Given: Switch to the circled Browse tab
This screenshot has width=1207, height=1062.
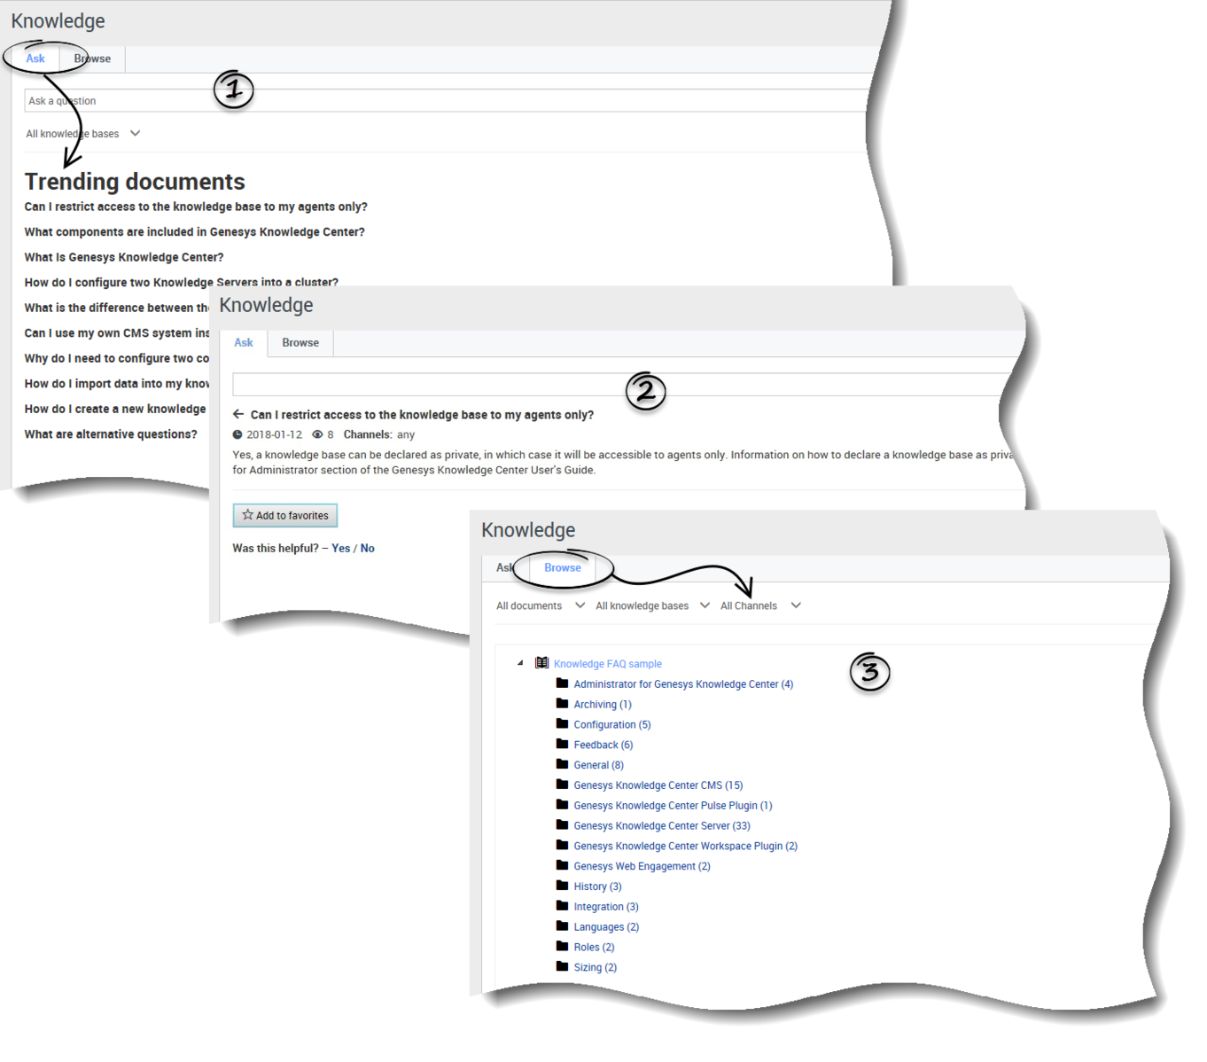Looking at the screenshot, I should point(563,567).
